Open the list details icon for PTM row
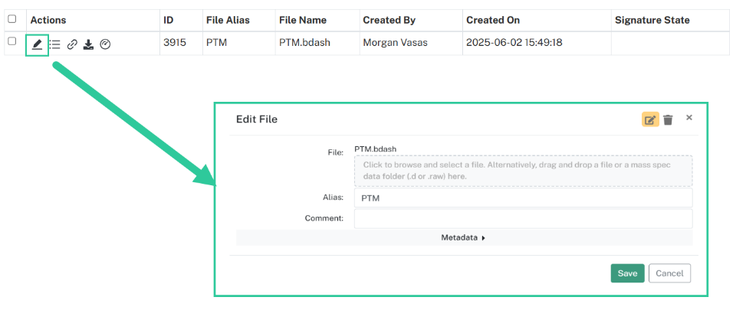 point(55,44)
